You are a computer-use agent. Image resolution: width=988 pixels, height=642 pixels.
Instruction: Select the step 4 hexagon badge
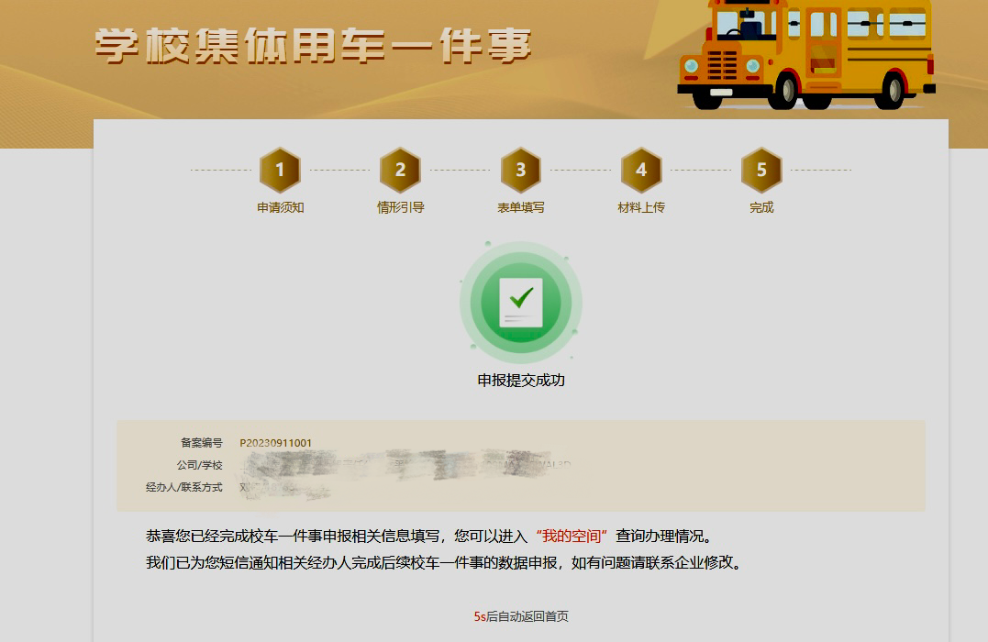[x=641, y=170]
